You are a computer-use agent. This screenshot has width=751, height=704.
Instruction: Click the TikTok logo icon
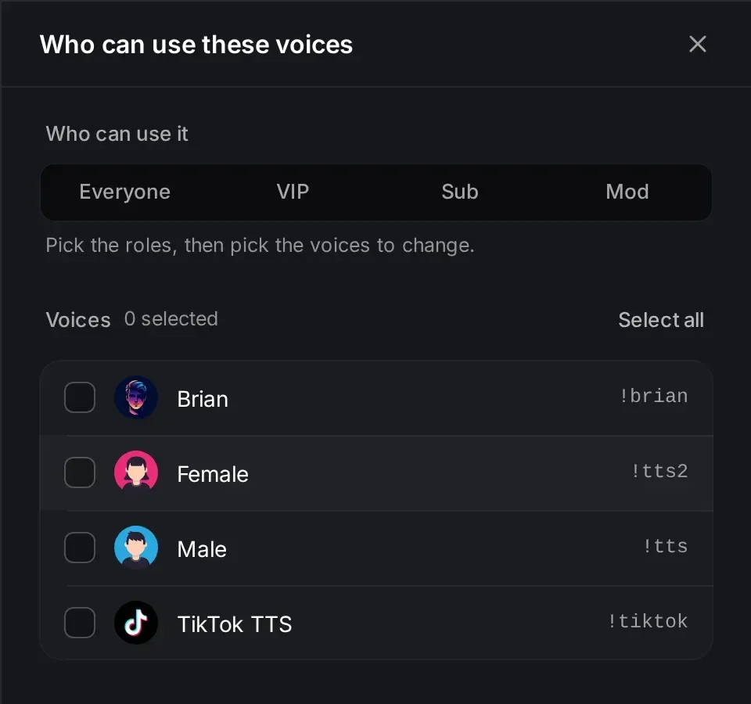tap(136, 623)
